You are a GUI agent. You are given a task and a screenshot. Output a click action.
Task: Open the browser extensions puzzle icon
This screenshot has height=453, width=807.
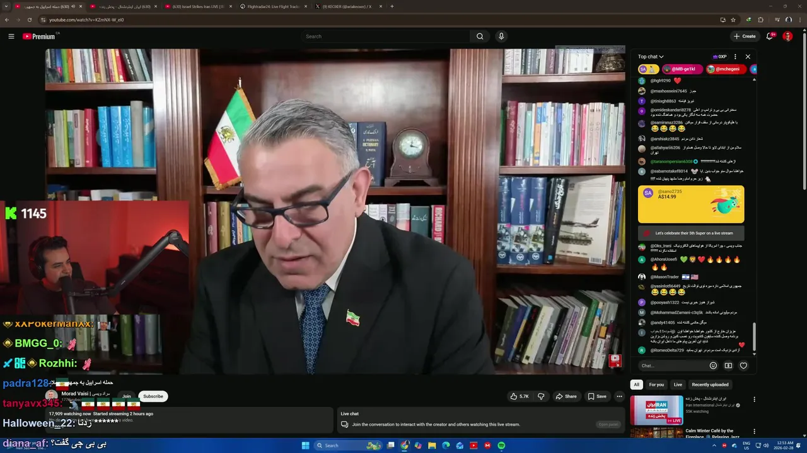point(760,20)
